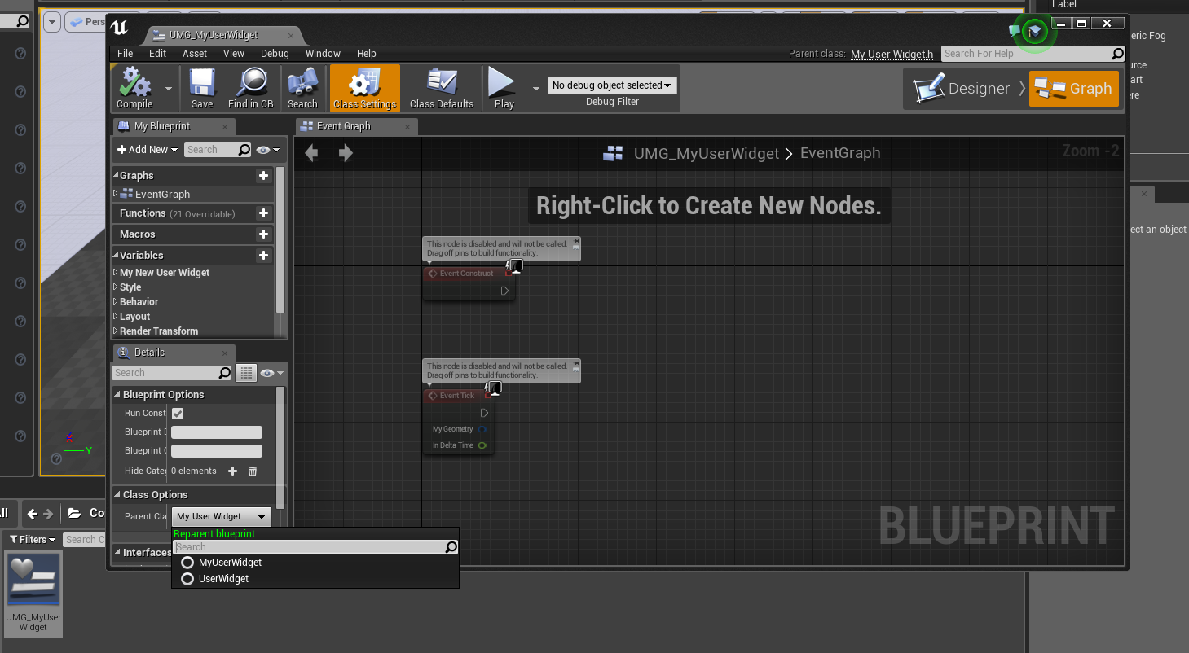Expand the My New User Widget category
The image size is (1189, 653).
point(116,273)
